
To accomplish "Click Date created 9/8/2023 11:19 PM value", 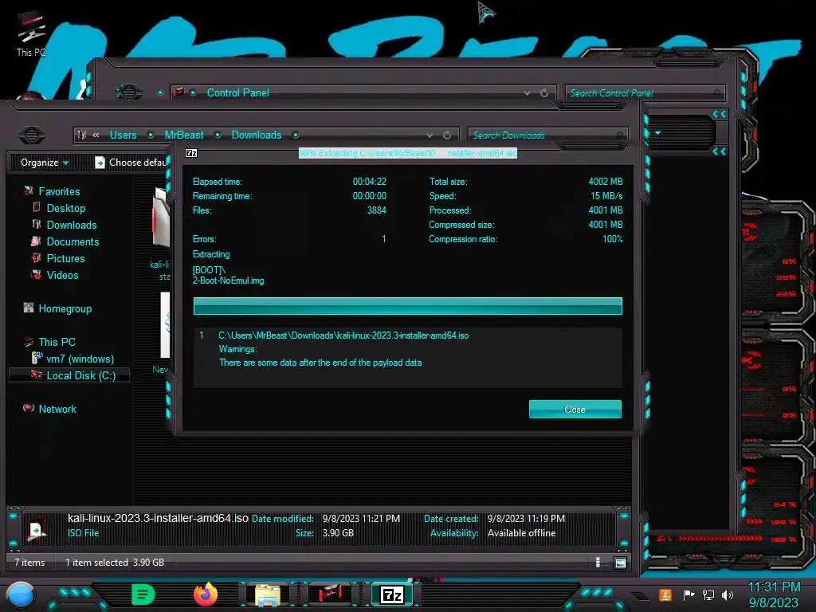I will point(526,519).
